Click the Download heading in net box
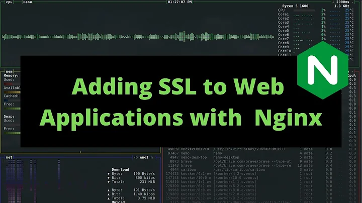362x203 pixels. (120, 169)
